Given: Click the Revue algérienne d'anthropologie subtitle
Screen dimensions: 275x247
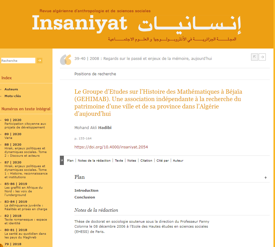Looking at the screenshot, I should (95, 11).
